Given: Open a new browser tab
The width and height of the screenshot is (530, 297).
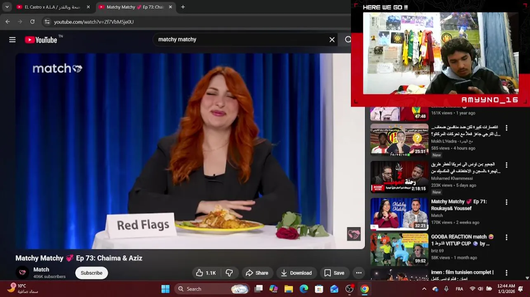Looking at the screenshot, I should [183, 7].
